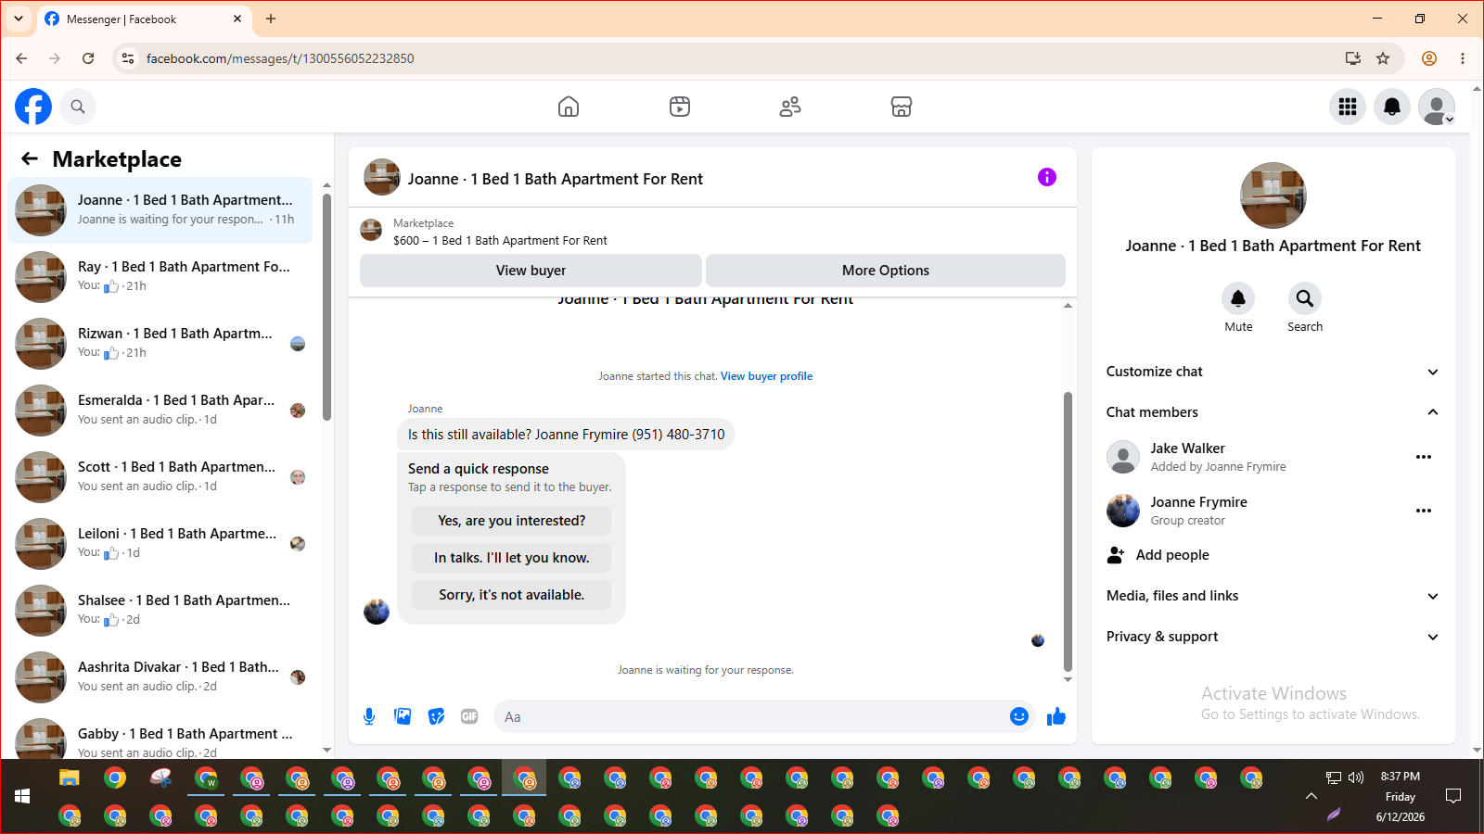The image size is (1484, 834).
Task: Open Chrome three-dot menu
Action: pyautogui.click(x=1463, y=58)
